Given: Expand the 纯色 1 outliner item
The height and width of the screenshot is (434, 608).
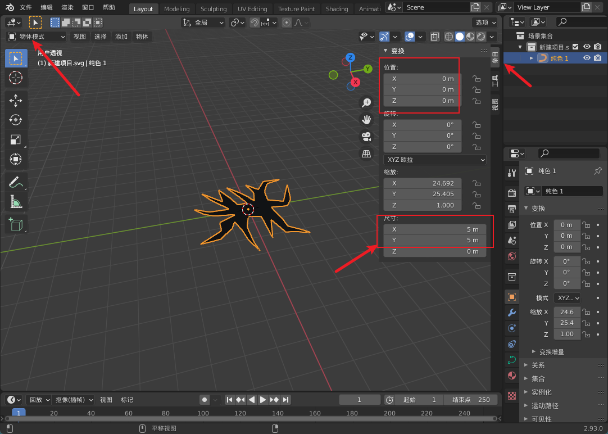Looking at the screenshot, I should point(532,58).
